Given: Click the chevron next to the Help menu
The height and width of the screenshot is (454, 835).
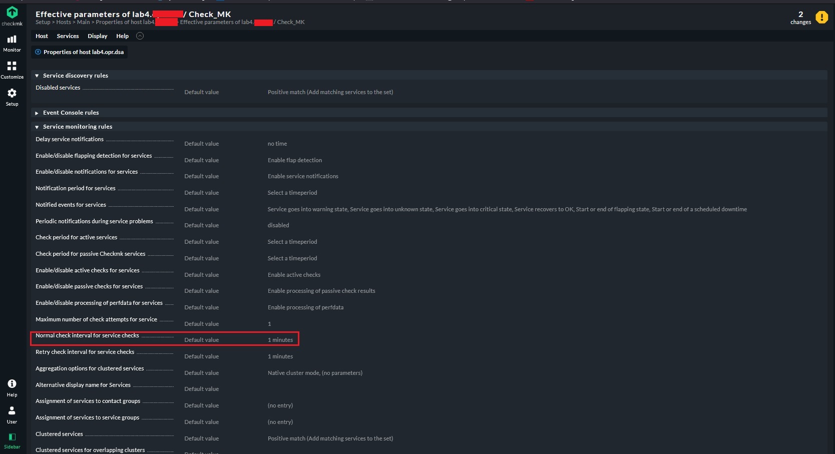Looking at the screenshot, I should pos(140,36).
